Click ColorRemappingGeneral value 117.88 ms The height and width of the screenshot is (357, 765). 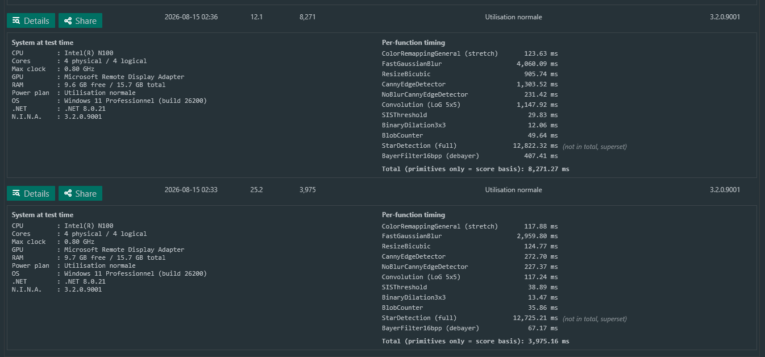pyautogui.click(x=541, y=226)
